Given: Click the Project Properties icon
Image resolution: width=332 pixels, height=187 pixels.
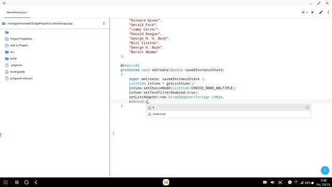Looking at the screenshot, I should (x=7, y=39).
